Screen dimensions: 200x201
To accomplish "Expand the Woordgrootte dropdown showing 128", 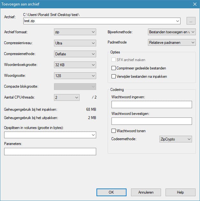I will coord(75,76).
